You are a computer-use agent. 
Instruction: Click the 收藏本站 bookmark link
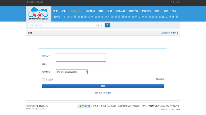[39, 2]
